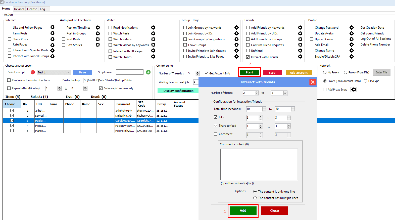395x220 pixels.
Task: Toggle Get Account Info checkbox
Action: pyautogui.click(x=206, y=73)
